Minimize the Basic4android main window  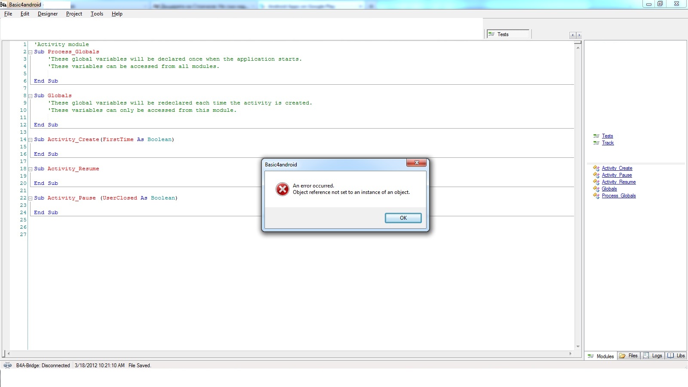tap(649, 4)
